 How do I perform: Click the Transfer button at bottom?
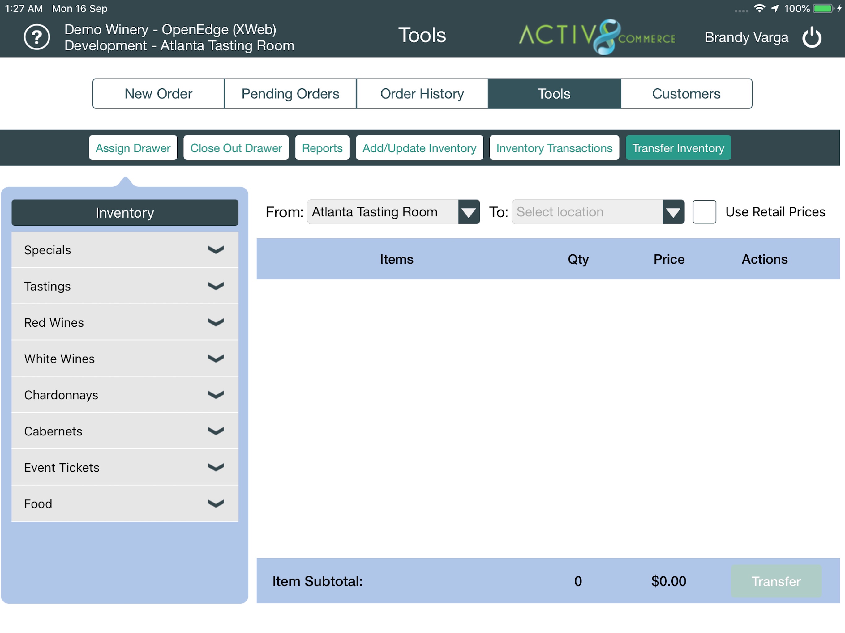coord(776,581)
